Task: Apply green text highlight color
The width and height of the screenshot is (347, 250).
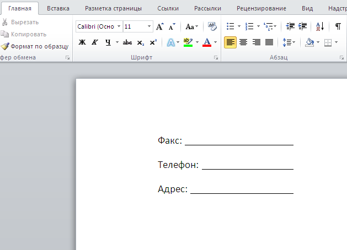Action: 188,42
